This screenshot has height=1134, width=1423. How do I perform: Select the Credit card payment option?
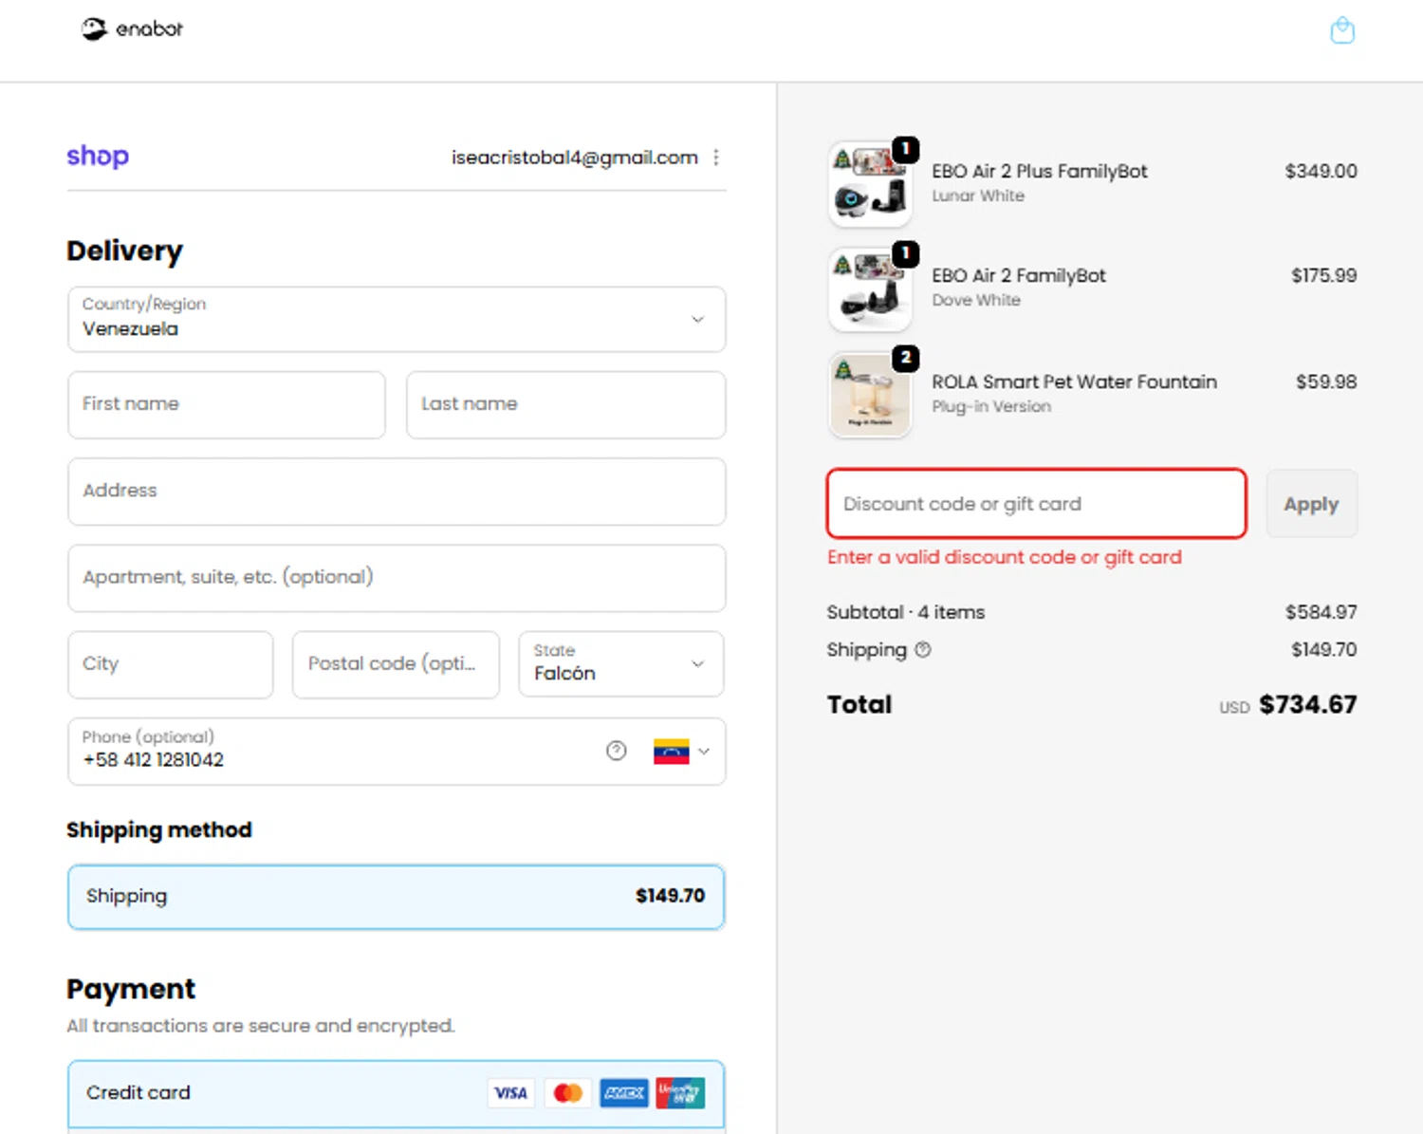(x=397, y=1093)
